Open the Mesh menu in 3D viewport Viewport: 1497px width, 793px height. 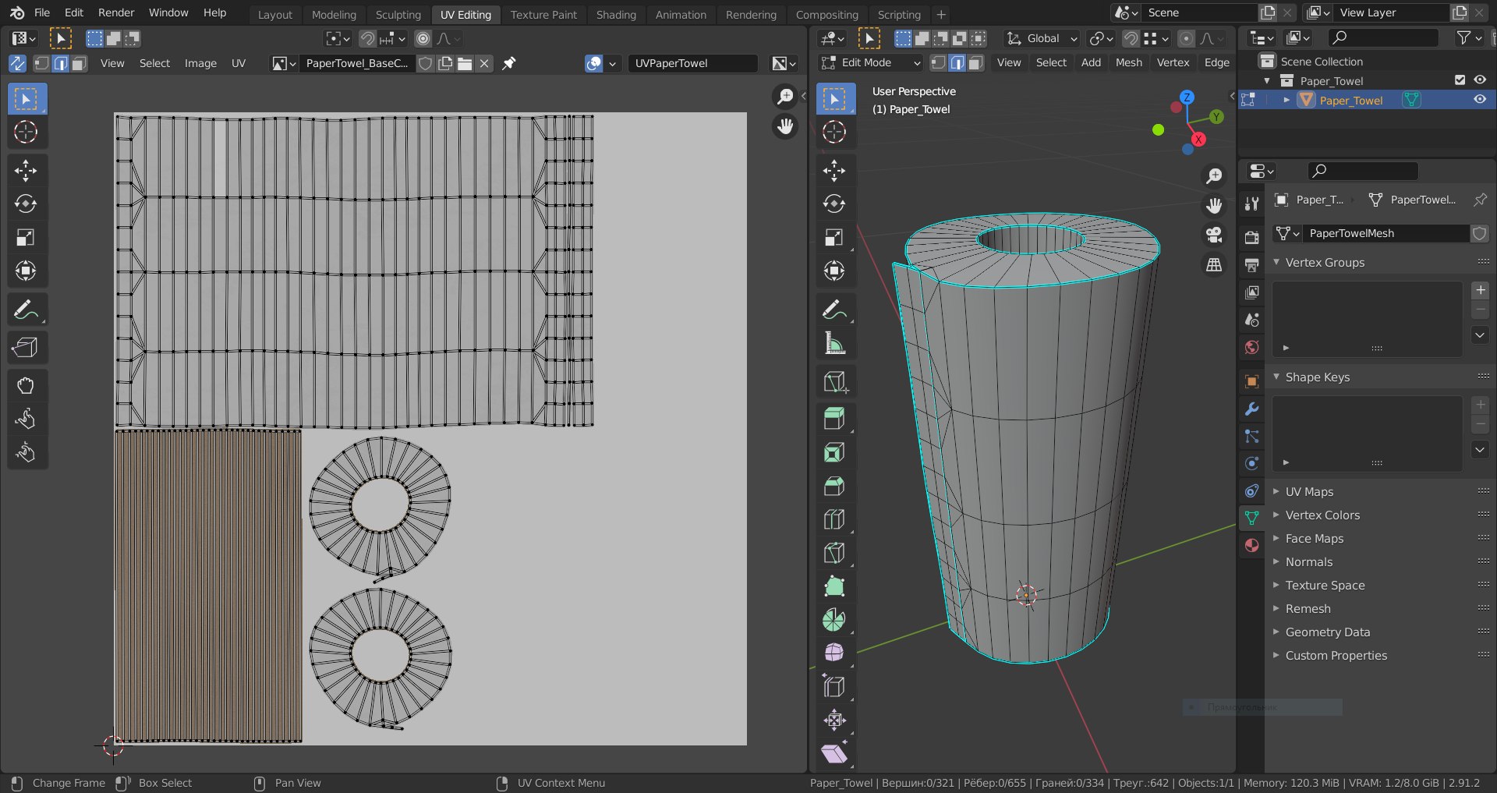pos(1128,62)
